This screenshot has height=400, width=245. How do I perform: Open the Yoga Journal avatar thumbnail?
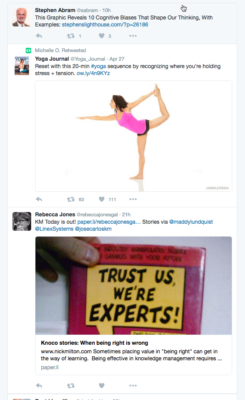[22, 66]
